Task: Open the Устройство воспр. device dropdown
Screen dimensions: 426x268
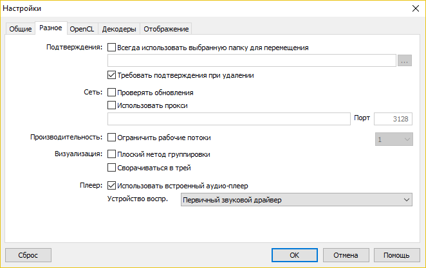Action: coord(296,201)
